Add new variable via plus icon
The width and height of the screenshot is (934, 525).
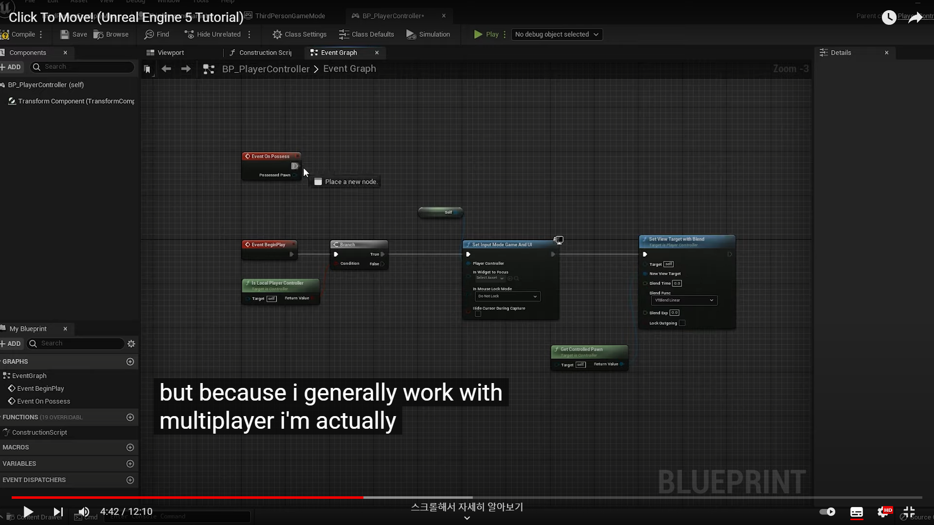coord(130,464)
